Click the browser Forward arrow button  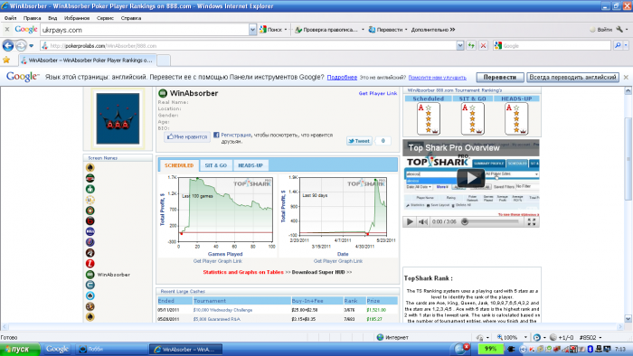tap(21, 45)
